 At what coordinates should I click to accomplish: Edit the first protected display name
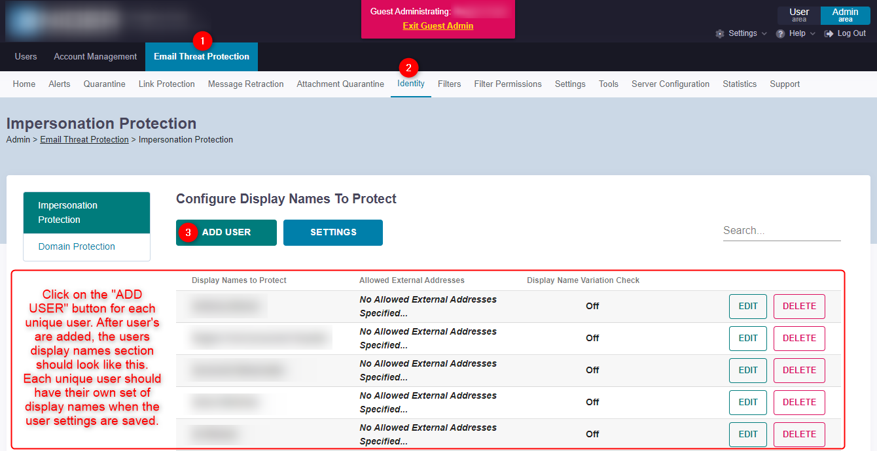[747, 306]
